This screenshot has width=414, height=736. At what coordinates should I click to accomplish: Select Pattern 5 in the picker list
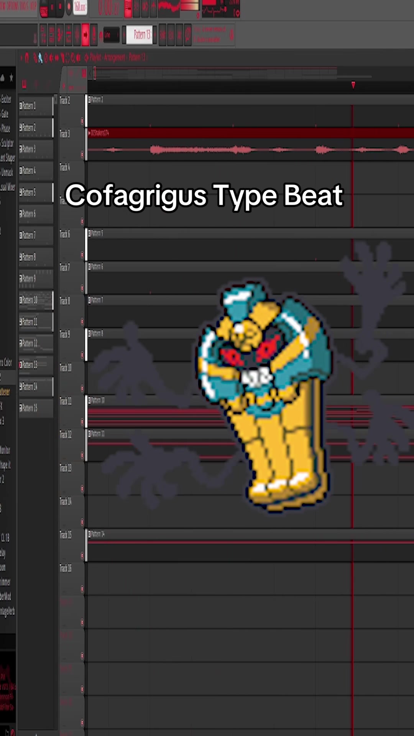pyautogui.click(x=36, y=192)
